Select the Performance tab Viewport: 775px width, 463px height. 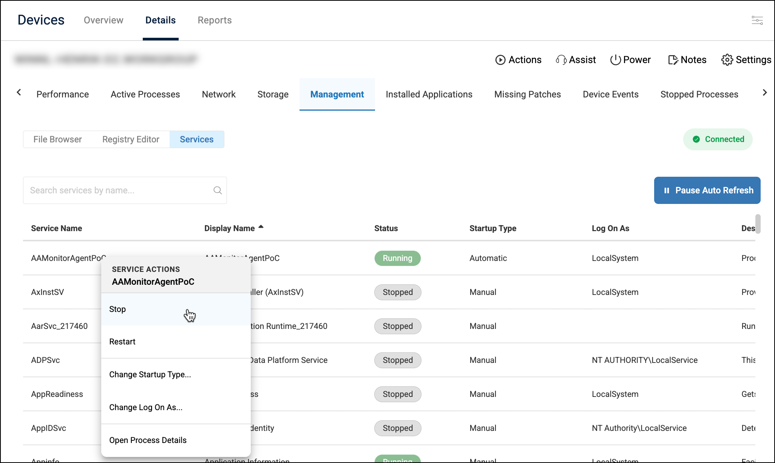(x=63, y=94)
